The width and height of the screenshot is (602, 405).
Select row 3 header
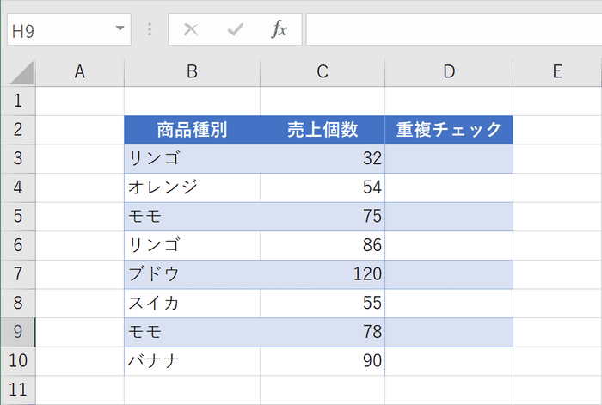point(18,158)
